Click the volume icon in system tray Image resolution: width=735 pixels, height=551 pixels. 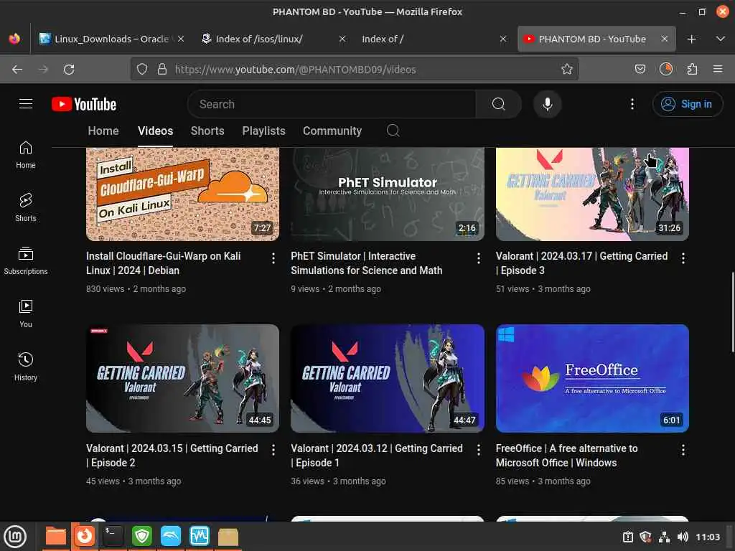click(x=683, y=537)
